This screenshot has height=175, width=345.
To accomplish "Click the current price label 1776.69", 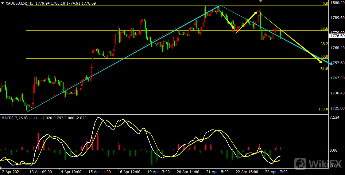I will 337,36.
